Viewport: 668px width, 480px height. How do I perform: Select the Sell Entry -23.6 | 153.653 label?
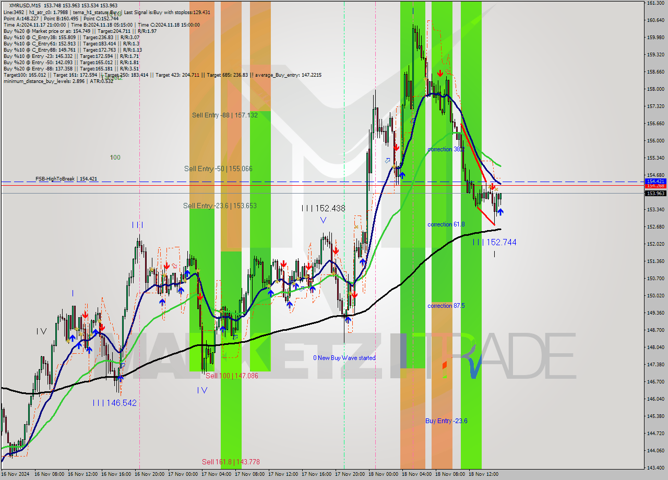coord(220,206)
